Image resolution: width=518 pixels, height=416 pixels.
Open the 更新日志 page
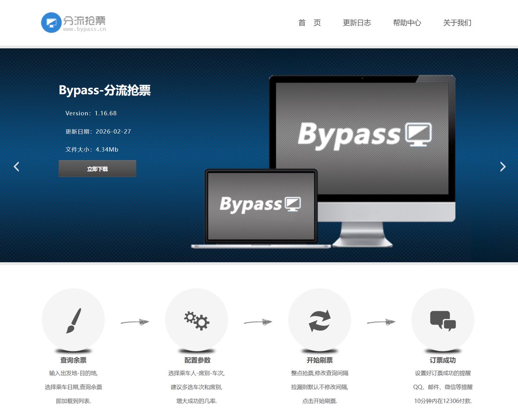tap(357, 23)
